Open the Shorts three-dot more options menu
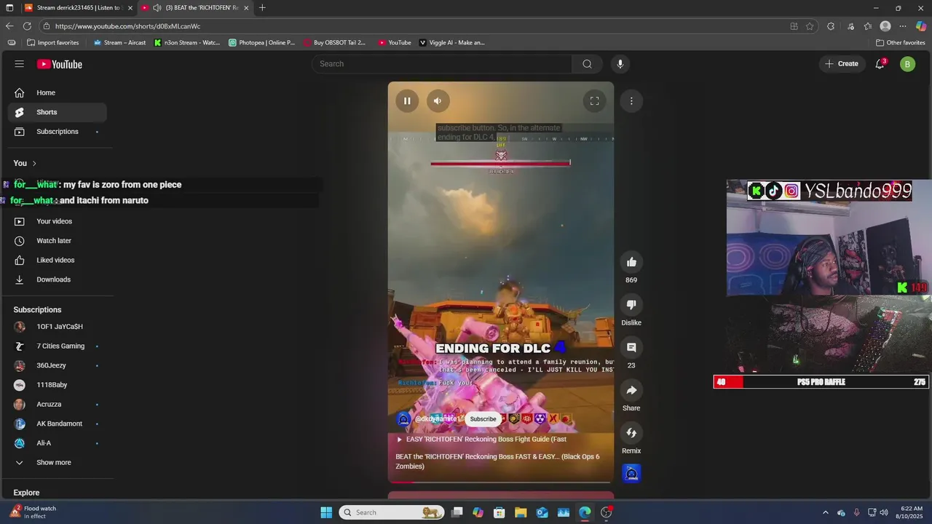932x524 pixels. [x=631, y=101]
